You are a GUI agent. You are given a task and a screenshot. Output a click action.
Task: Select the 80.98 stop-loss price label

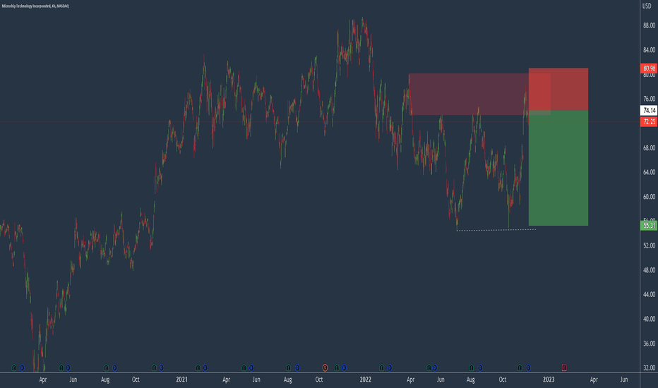tap(649, 68)
